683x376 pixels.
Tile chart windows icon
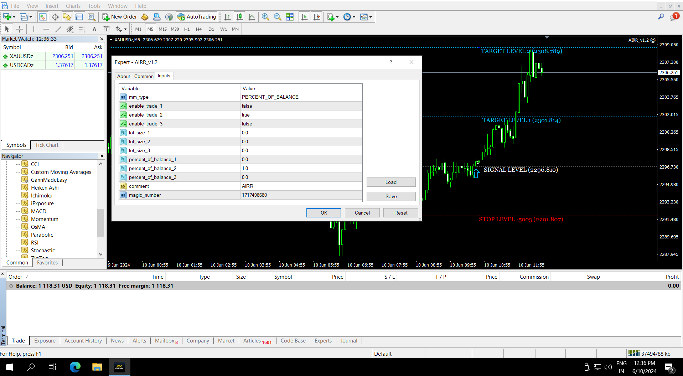click(290, 17)
